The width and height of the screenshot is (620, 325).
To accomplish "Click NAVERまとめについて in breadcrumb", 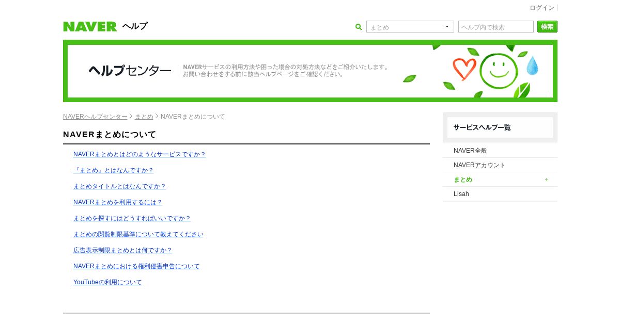I will coord(193,117).
